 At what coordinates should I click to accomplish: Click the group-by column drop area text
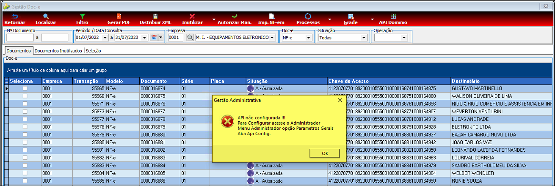pos(57,69)
